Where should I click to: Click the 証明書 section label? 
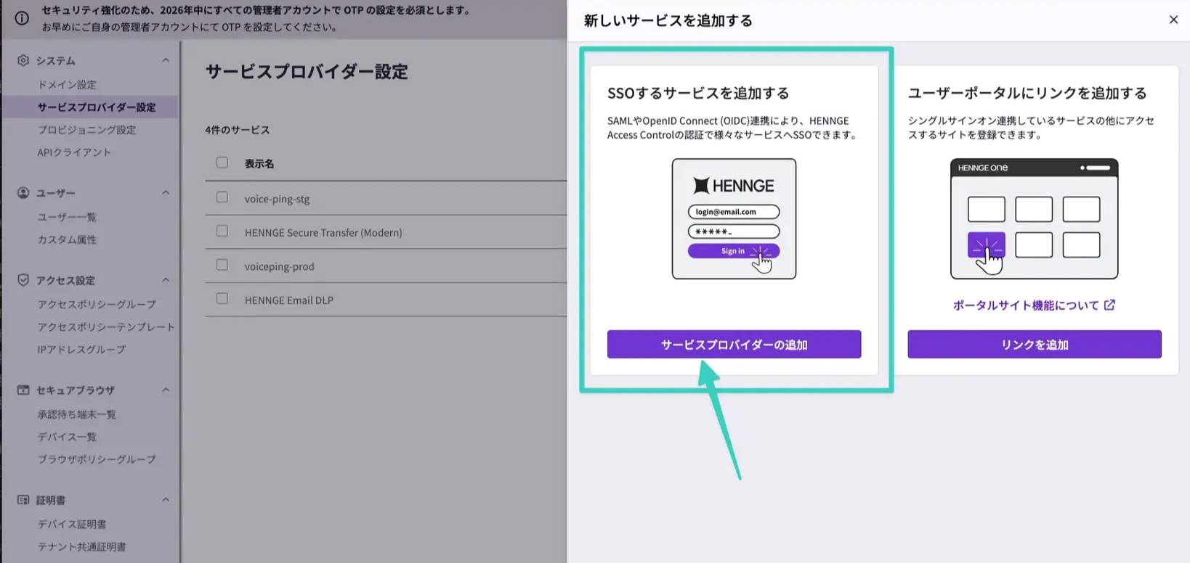[x=51, y=501]
